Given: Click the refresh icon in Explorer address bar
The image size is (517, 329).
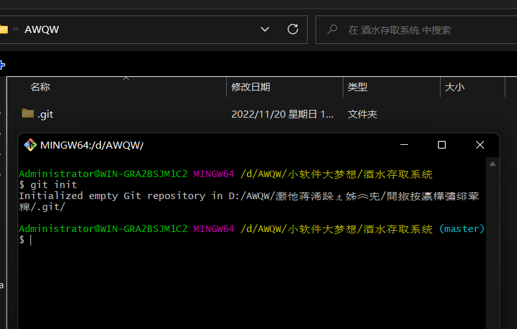Looking at the screenshot, I should [293, 29].
